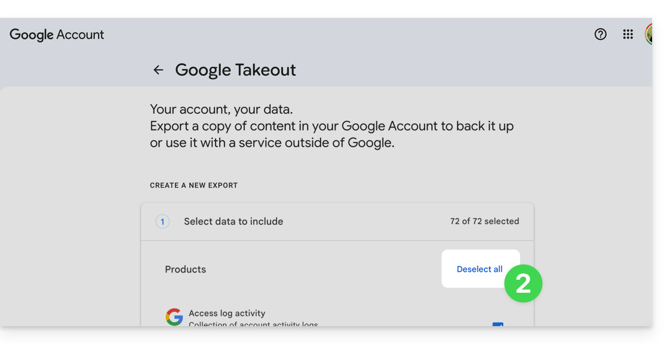Click the 72 of 72 selected counter
The width and height of the screenshot is (670, 344).
click(484, 221)
